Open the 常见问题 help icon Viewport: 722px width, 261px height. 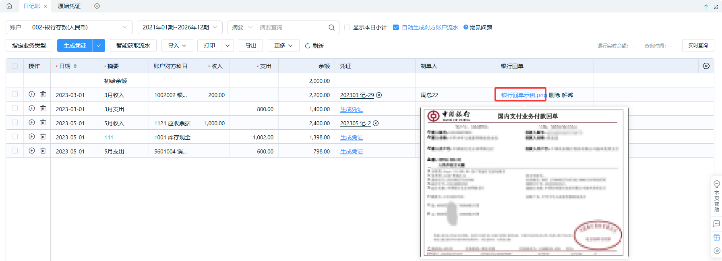coord(466,27)
